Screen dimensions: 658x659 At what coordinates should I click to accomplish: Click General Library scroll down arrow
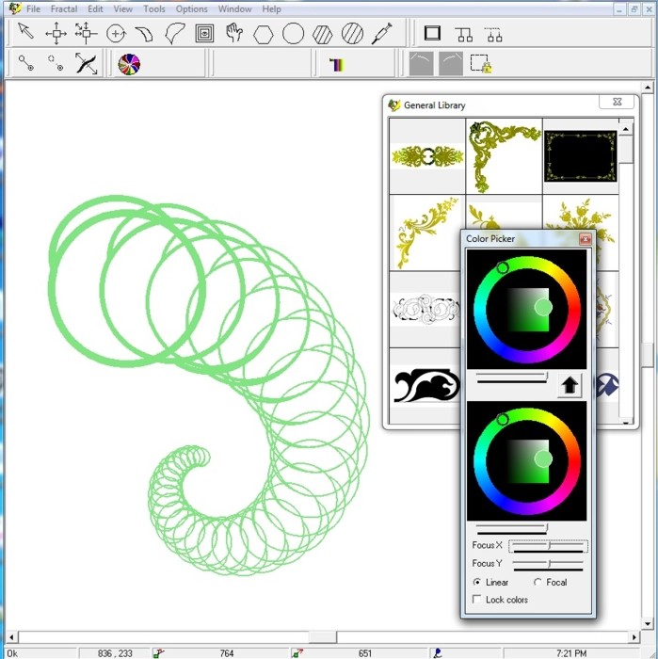tap(626, 422)
